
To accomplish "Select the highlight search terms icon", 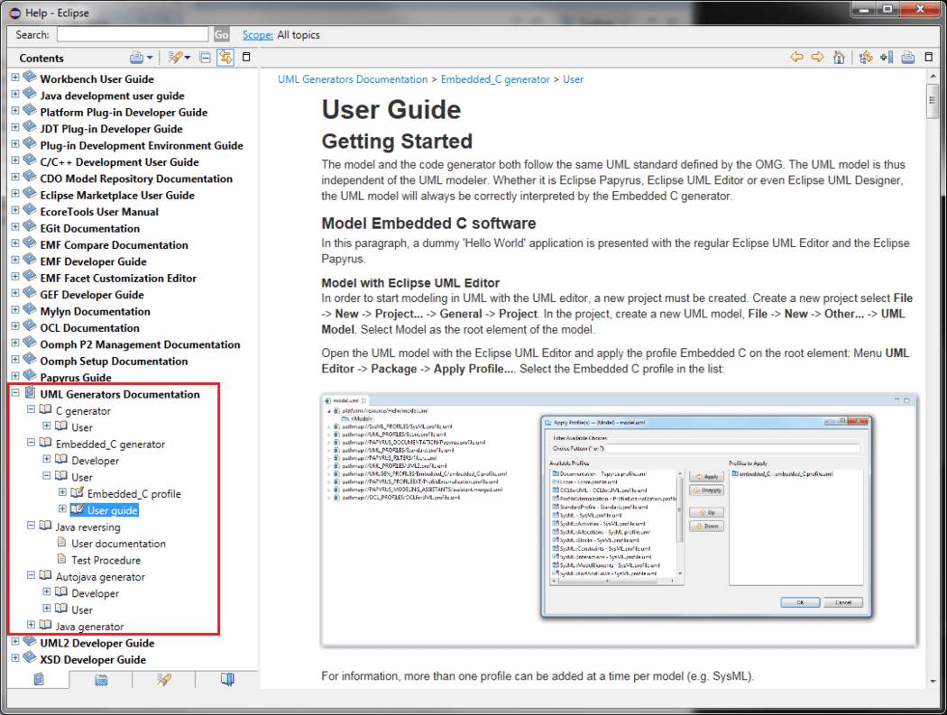I will (173, 57).
